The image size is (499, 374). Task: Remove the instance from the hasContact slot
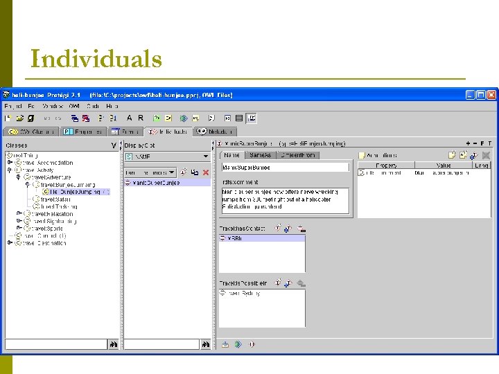coord(301,229)
